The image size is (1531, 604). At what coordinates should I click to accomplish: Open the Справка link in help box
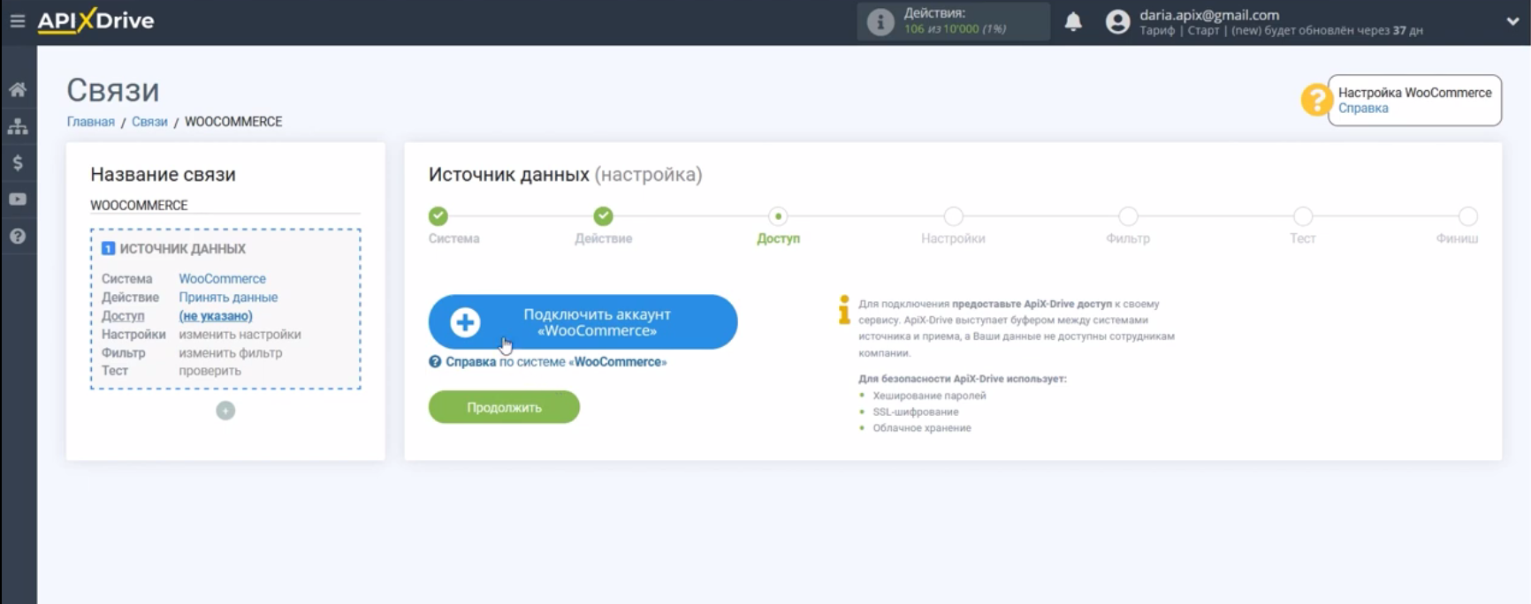pyautogui.click(x=1363, y=109)
